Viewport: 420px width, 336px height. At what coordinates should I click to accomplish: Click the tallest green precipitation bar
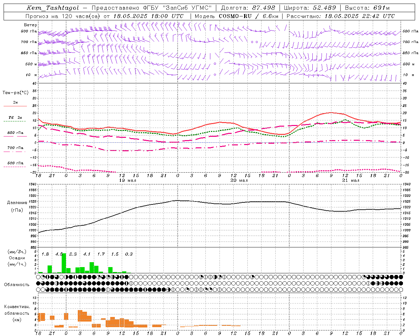point(64,263)
